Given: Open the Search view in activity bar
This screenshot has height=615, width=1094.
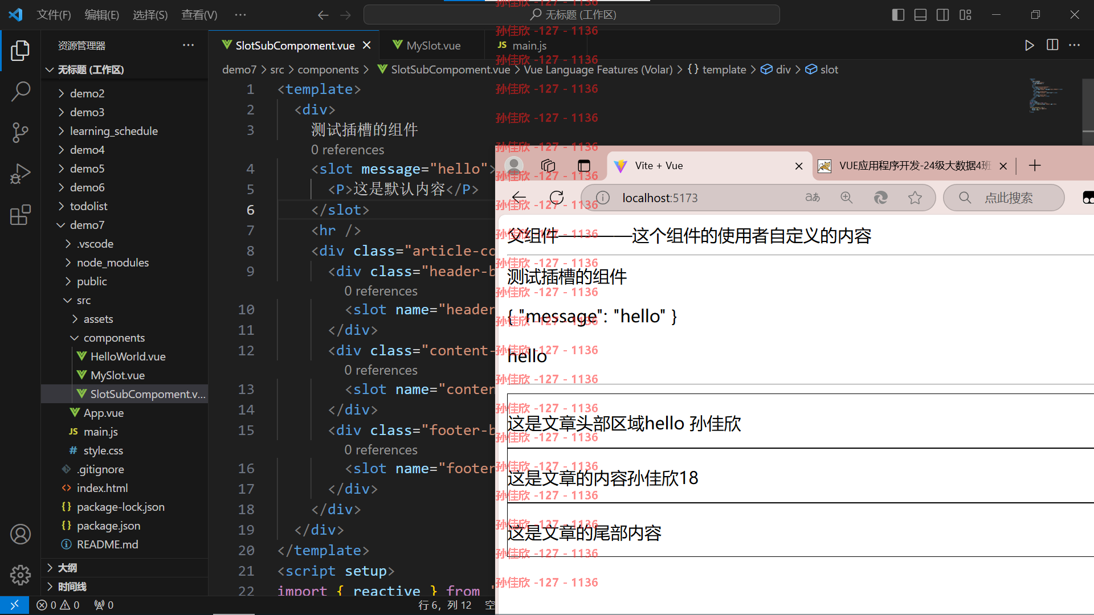Looking at the screenshot, I should pos(21,92).
